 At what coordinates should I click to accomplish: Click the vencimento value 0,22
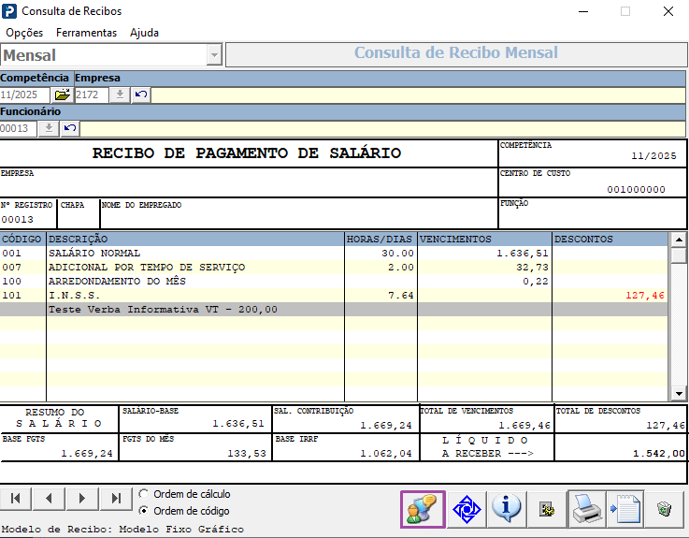pyautogui.click(x=536, y=281)
